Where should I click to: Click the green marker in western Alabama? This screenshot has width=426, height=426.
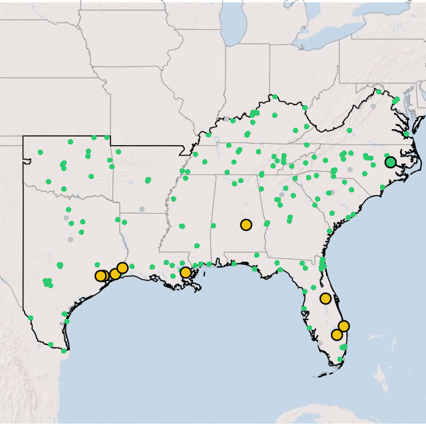coord(214,226)
